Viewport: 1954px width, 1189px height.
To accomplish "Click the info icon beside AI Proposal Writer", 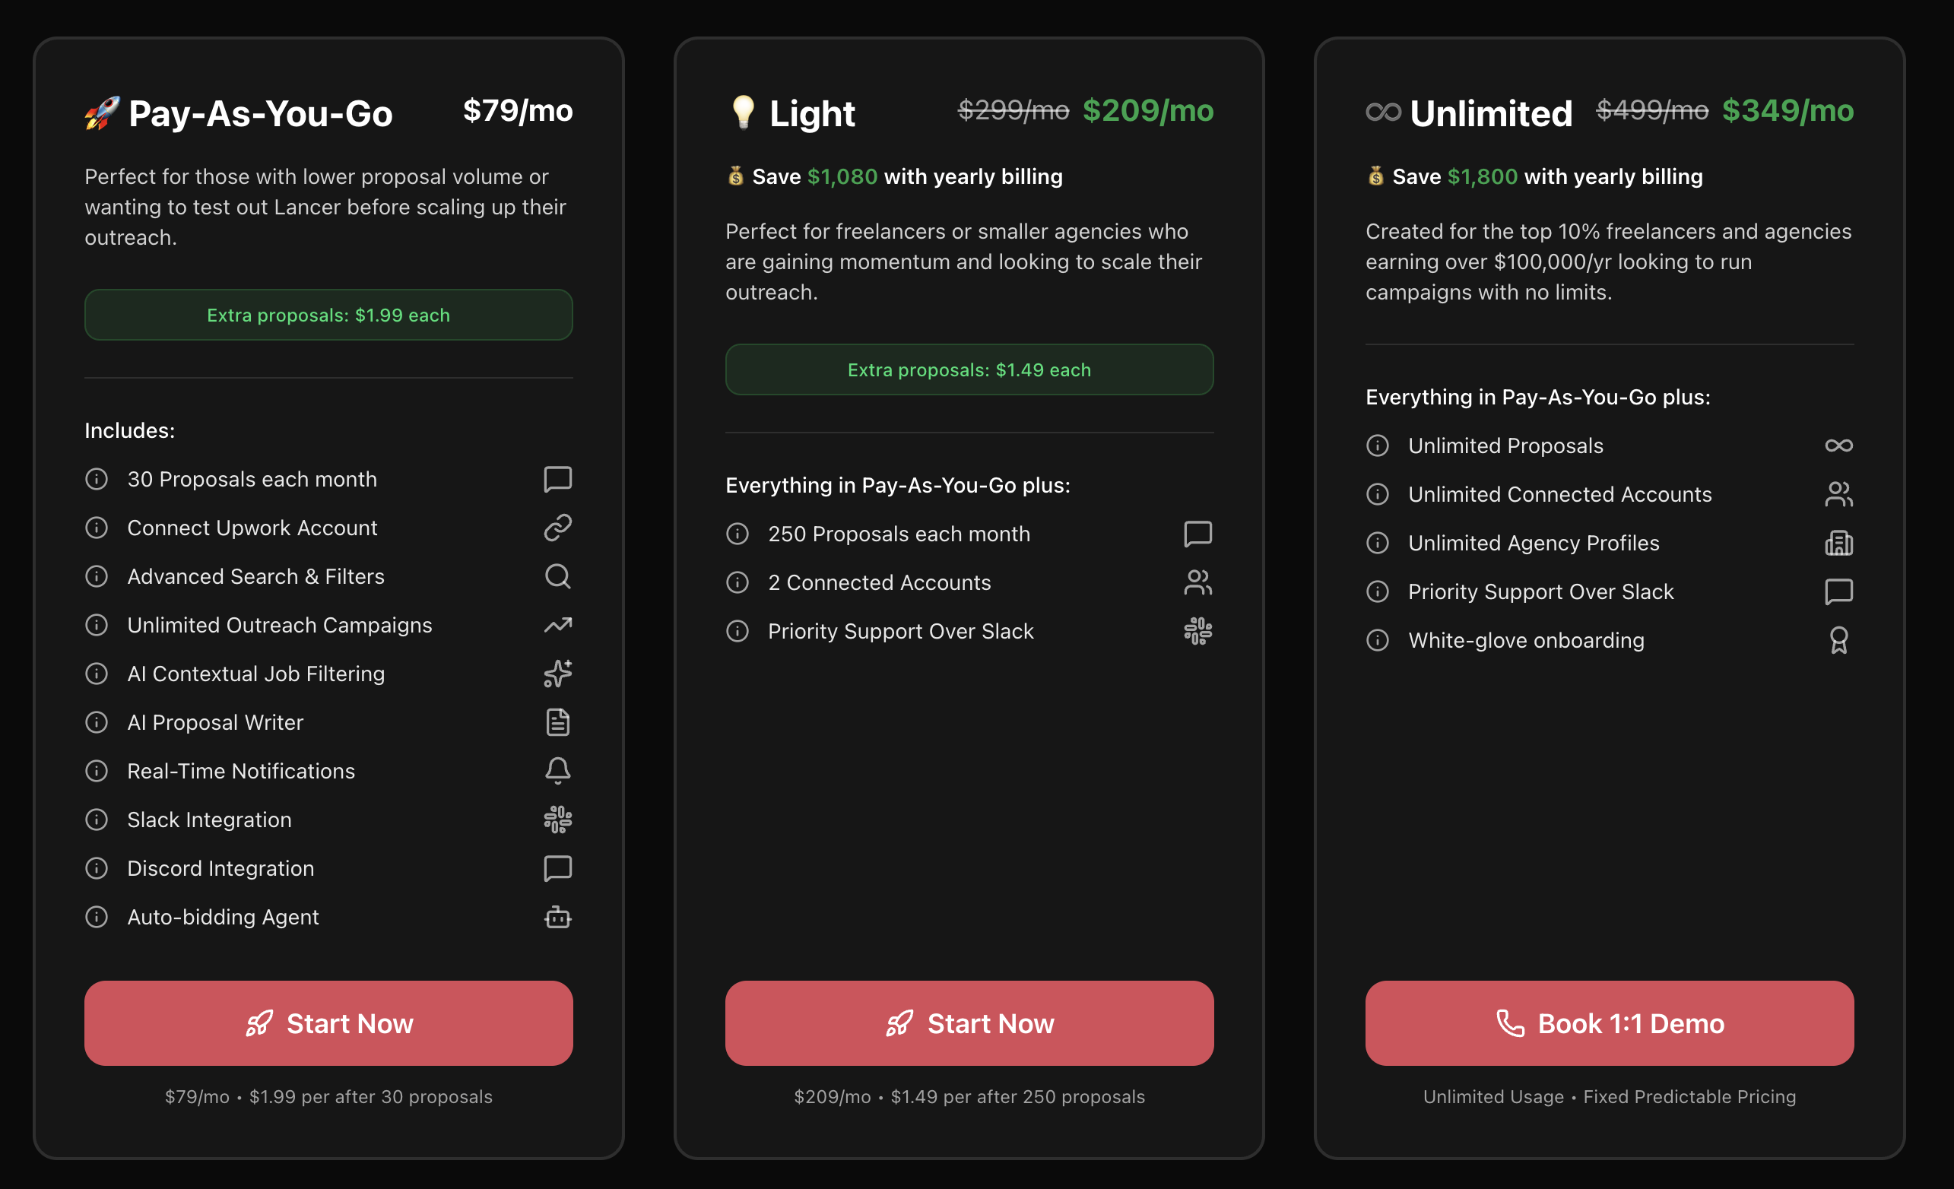I will 97,723.
